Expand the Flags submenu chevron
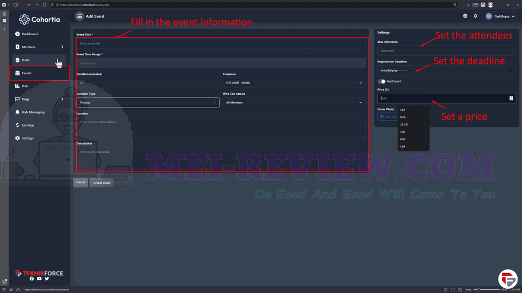 (62, 99)
